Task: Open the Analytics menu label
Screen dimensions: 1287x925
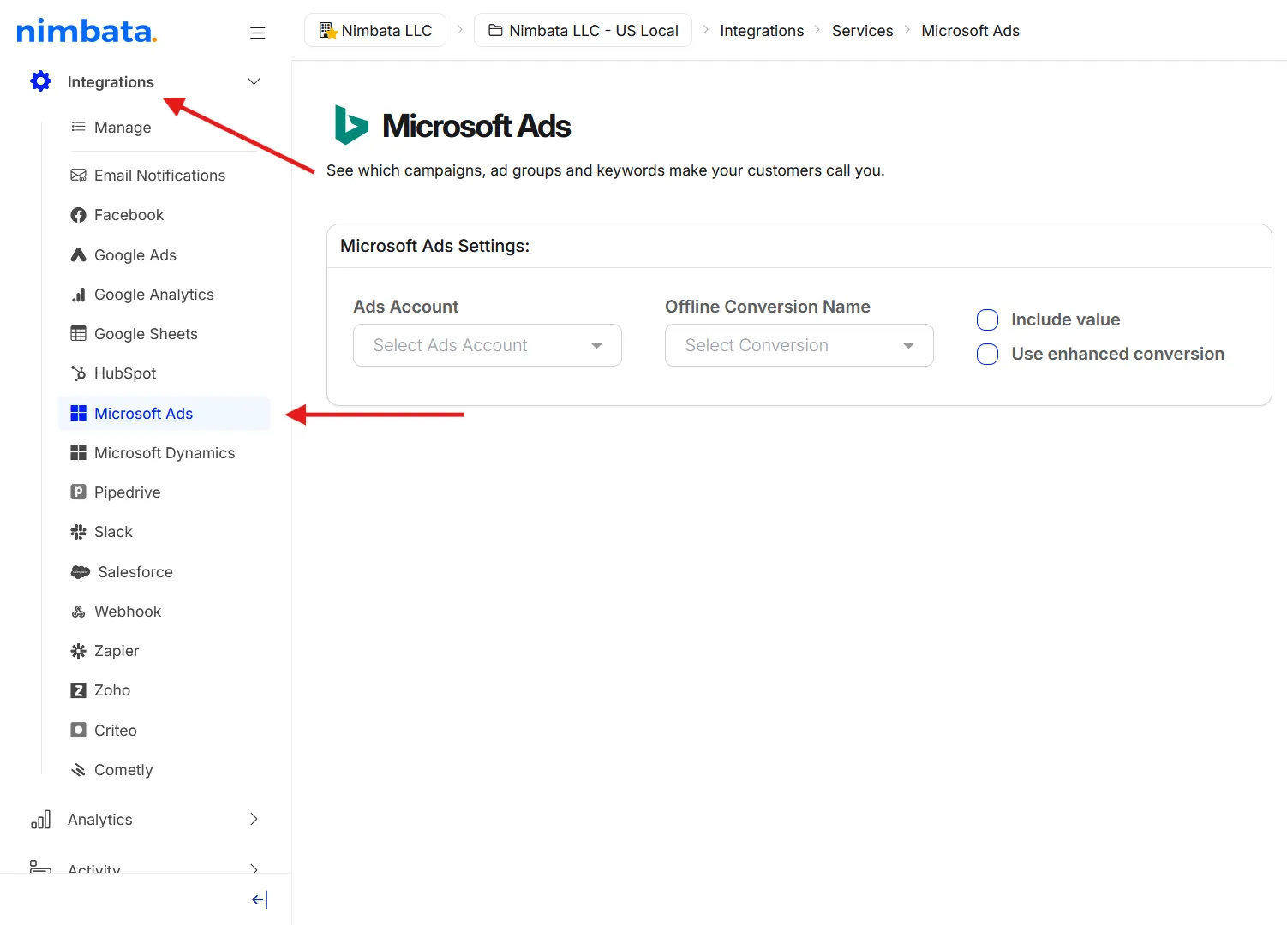Action: coord(100,820)
